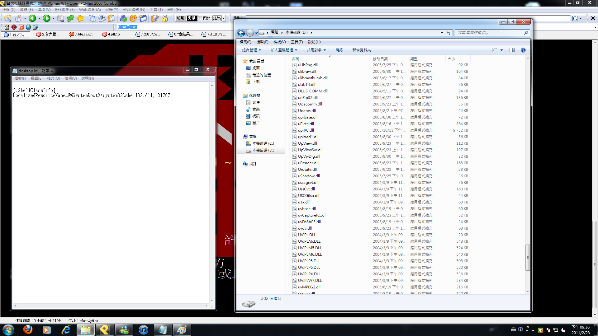Select the 背景 background color toggle
The height and width of the screenshot is (336, 598).
192,18
